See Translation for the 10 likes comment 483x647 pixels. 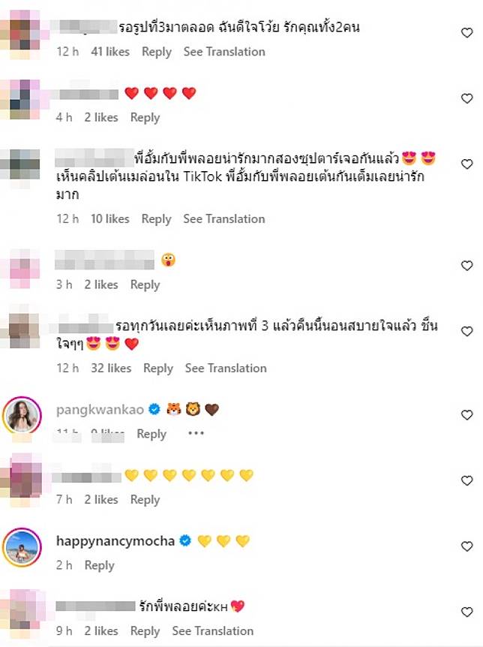tap(224, 218)
